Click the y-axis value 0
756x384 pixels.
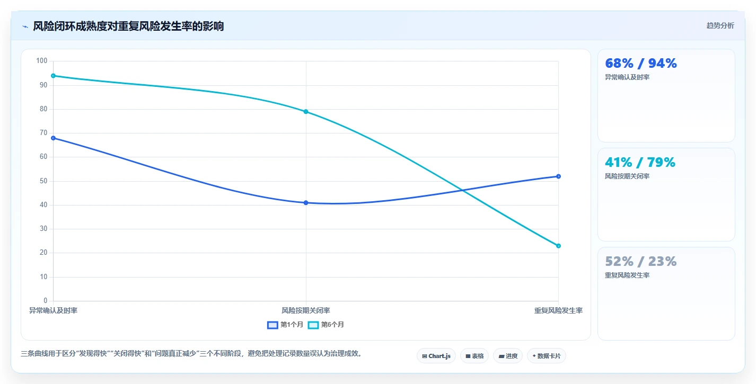pyautogui.click(x=46, y=301)
